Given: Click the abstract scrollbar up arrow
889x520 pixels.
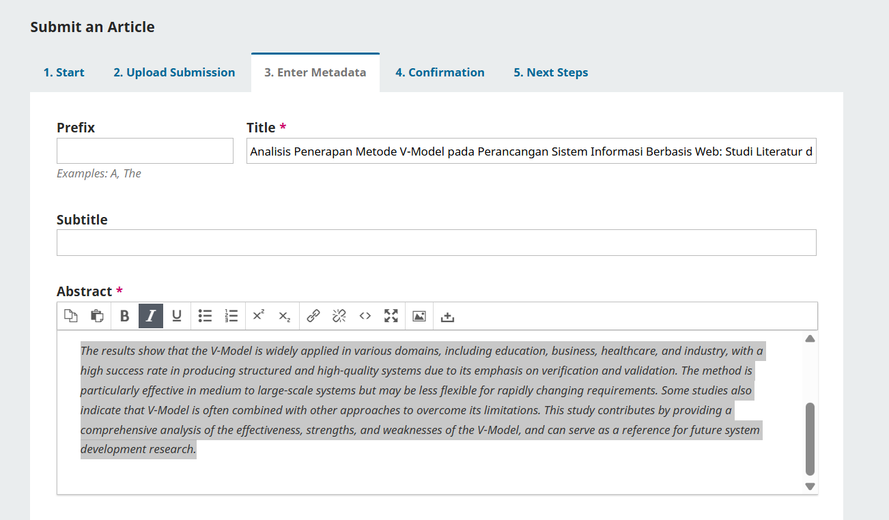Looking at the screenshot, I should point(810,338).
